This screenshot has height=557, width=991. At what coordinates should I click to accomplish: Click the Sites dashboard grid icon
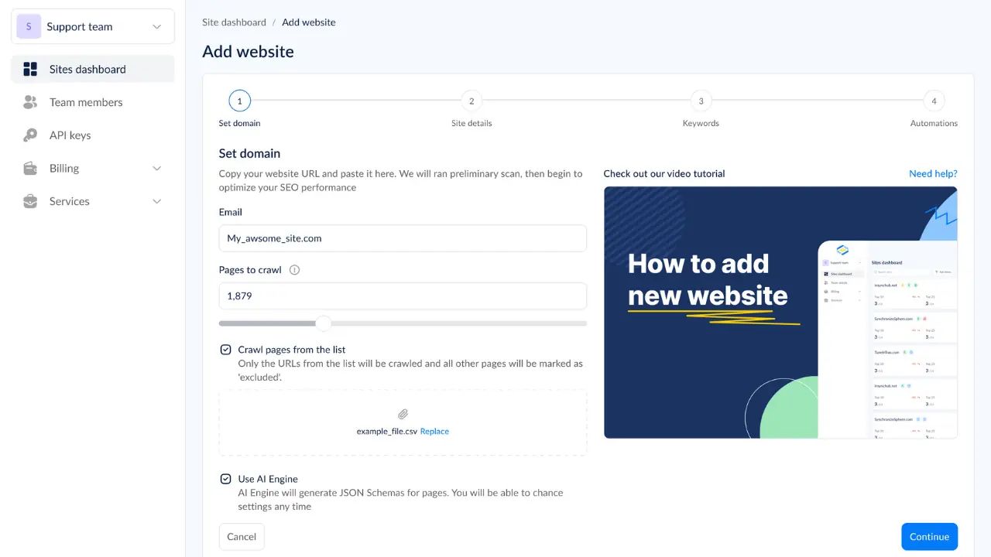click(30, 70)
